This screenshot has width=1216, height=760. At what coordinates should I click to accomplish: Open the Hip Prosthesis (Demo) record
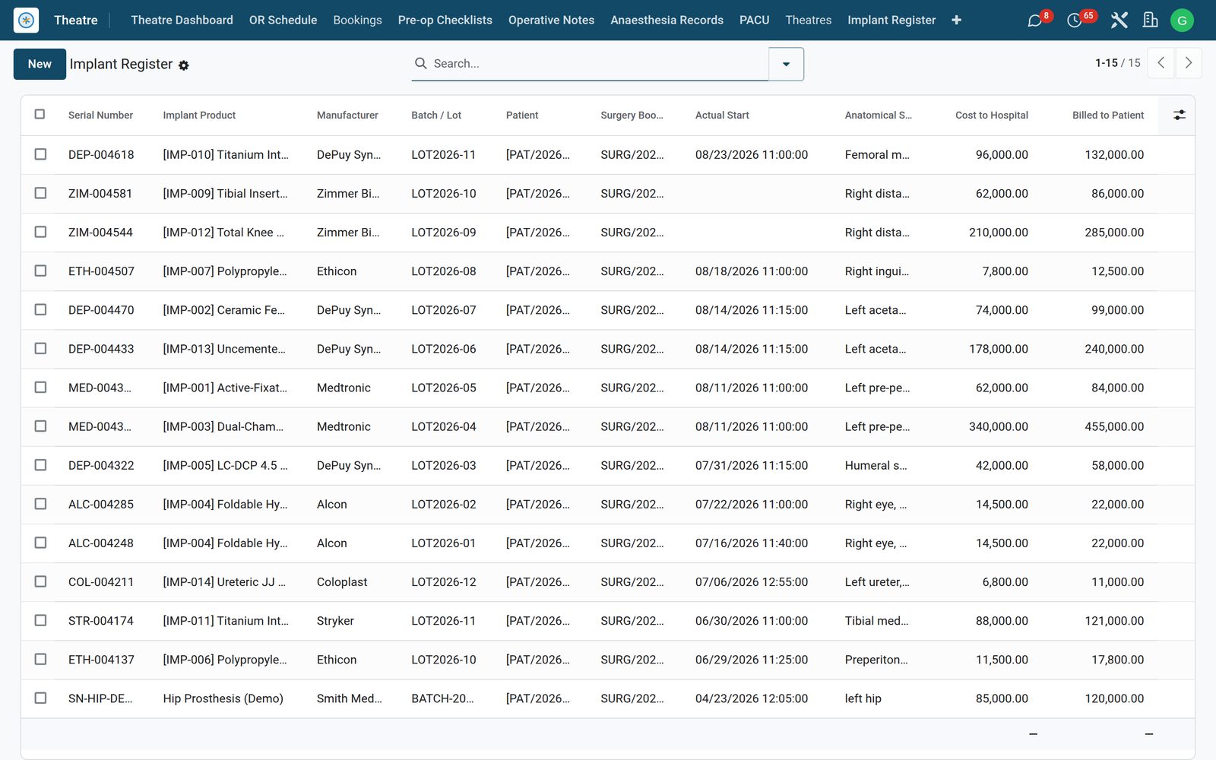223,698
